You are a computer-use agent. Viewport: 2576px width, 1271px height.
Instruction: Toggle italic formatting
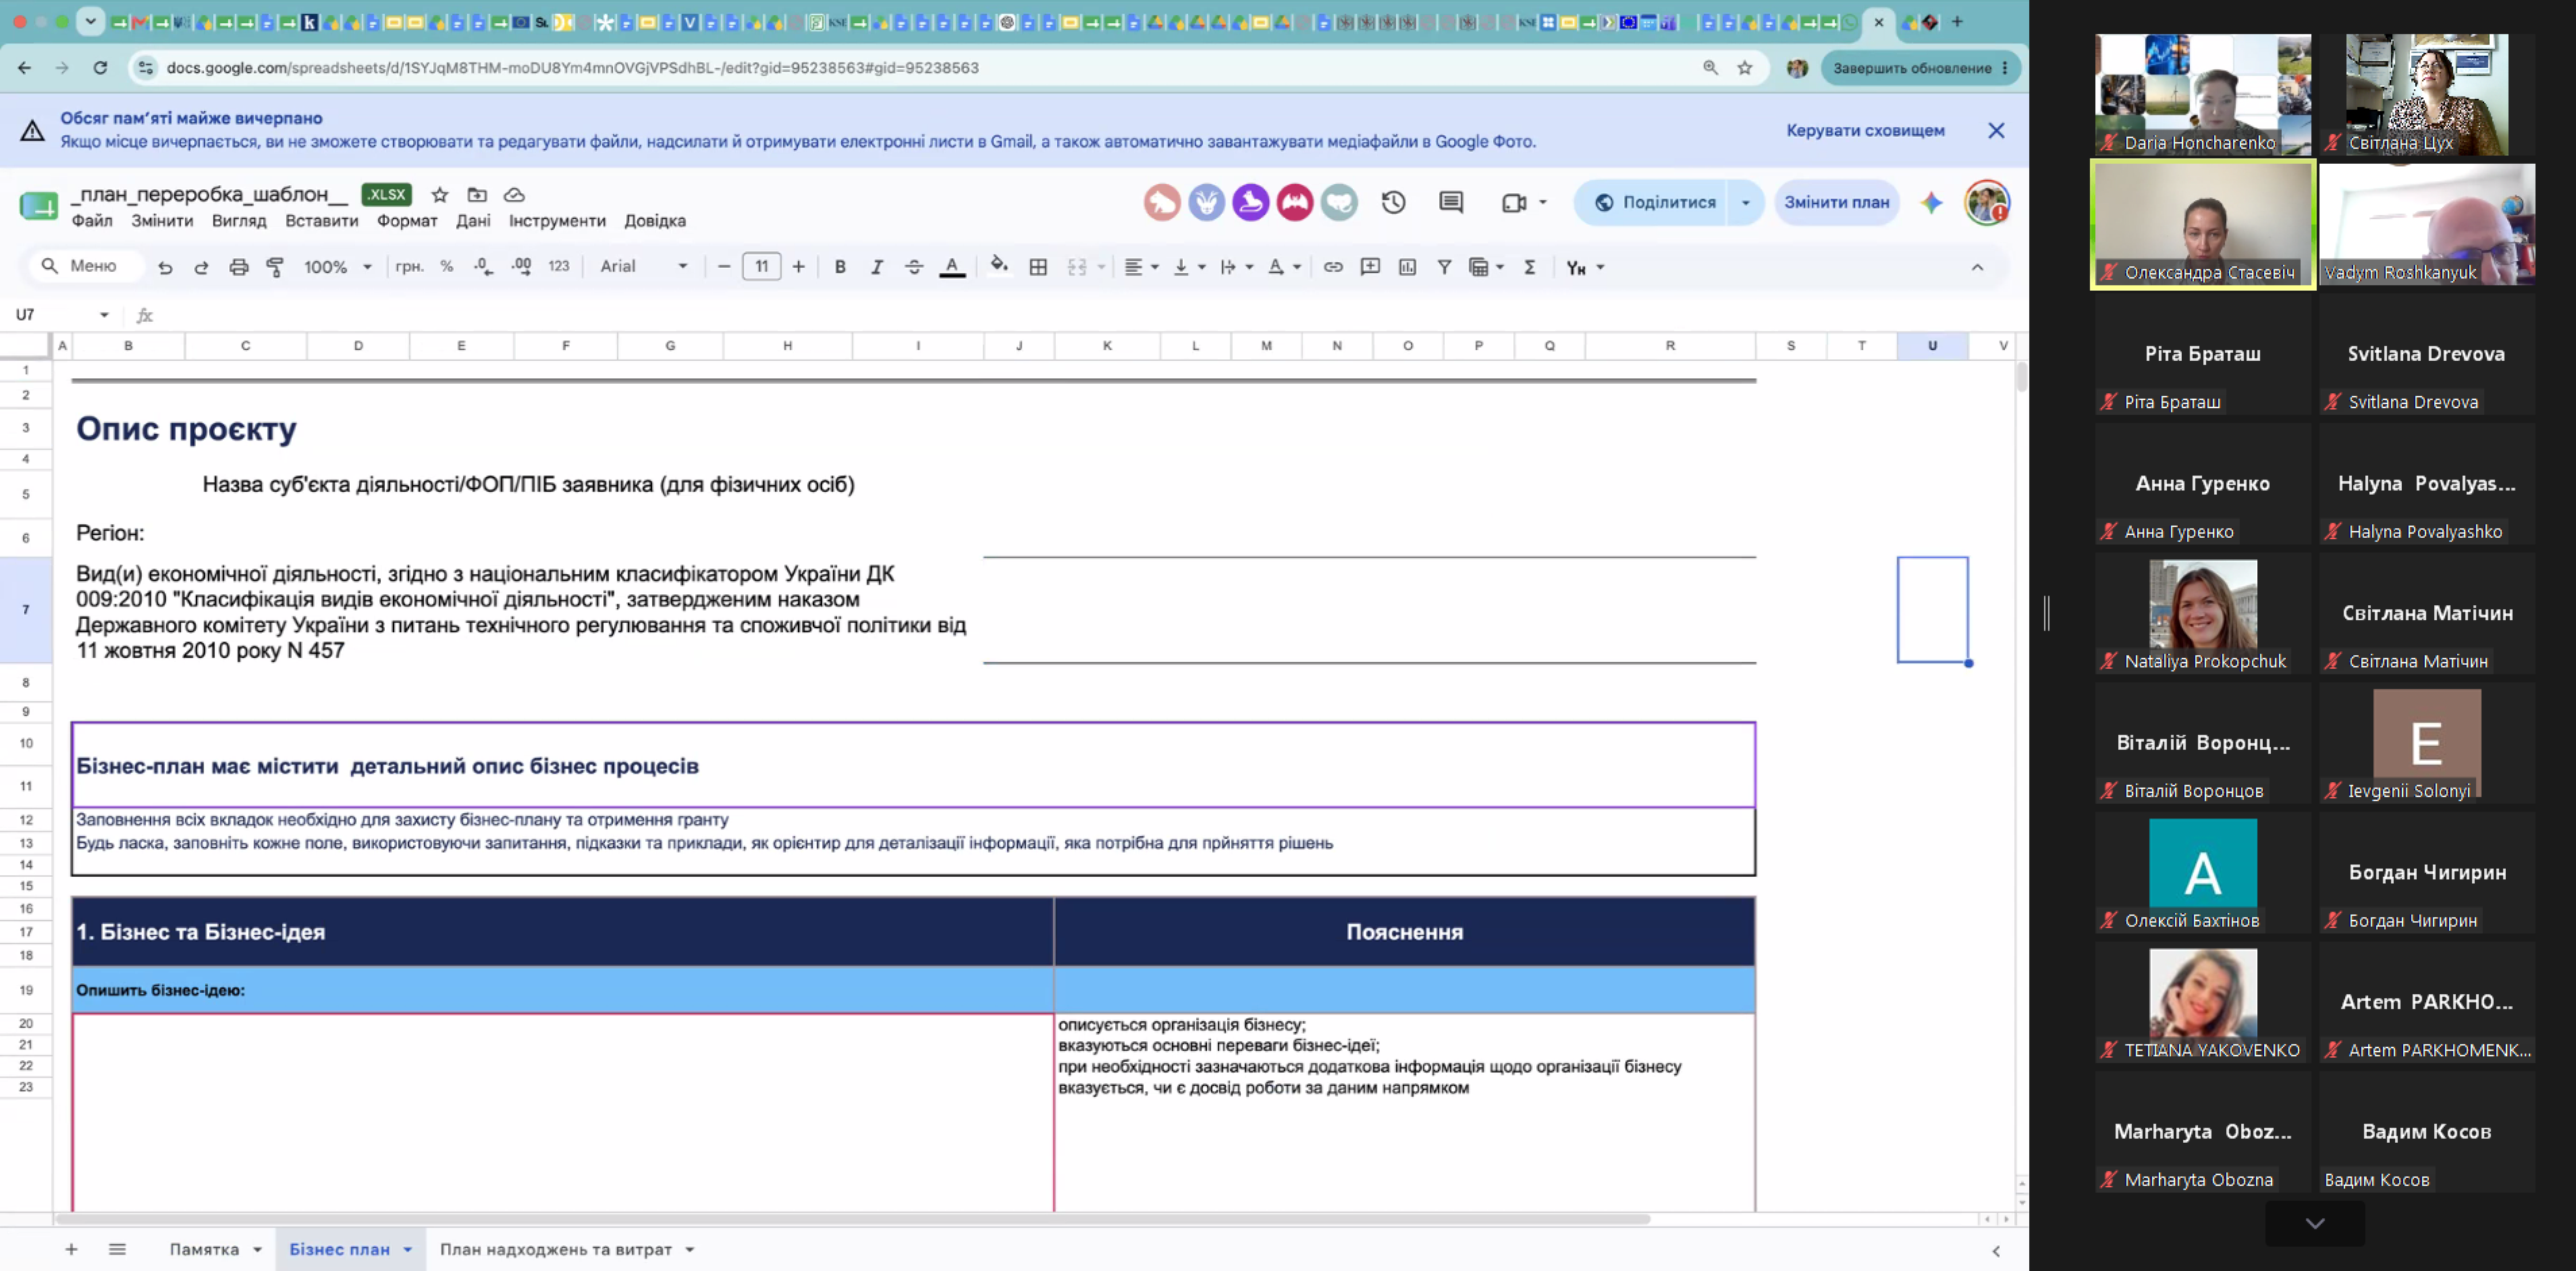[x=877, y=267]
